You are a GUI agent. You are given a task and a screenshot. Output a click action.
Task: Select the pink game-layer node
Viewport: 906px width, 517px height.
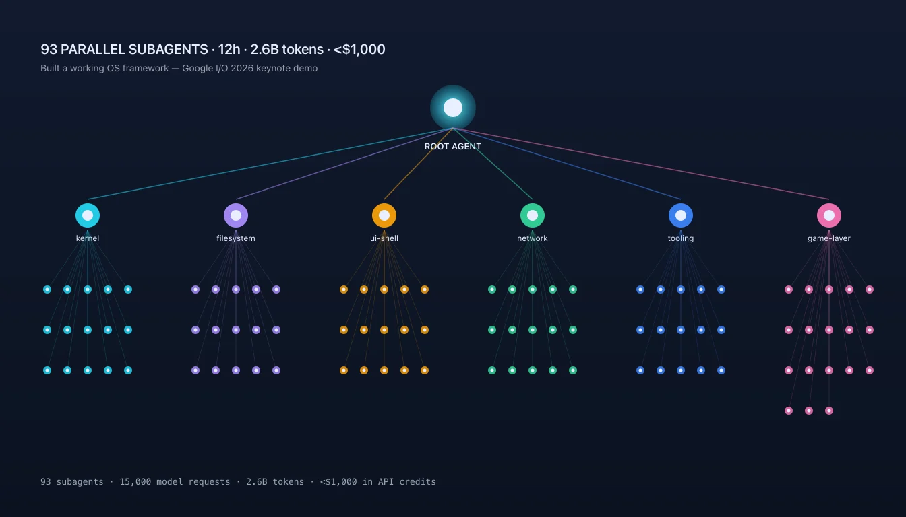[829, 215]
